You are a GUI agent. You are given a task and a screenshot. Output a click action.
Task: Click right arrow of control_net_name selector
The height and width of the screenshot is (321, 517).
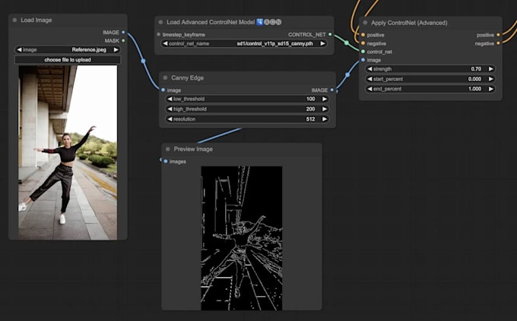tap(322, 43)
